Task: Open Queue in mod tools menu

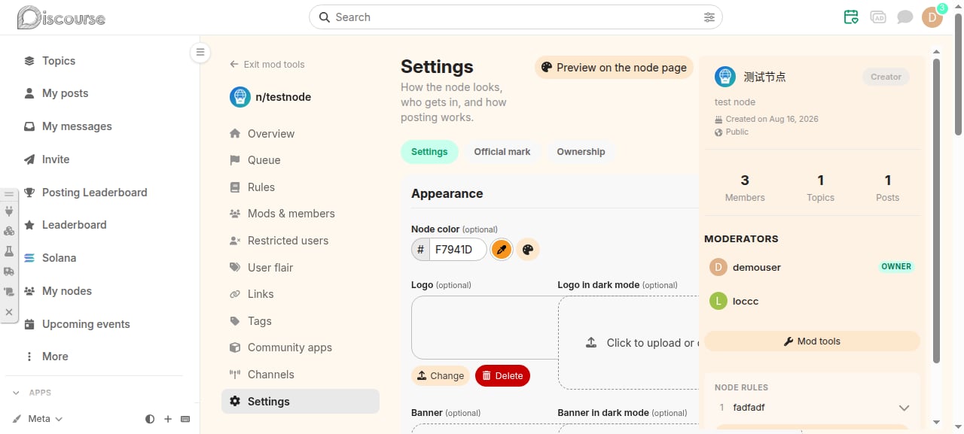Action: pyautogui.click(x=300, y=160)
